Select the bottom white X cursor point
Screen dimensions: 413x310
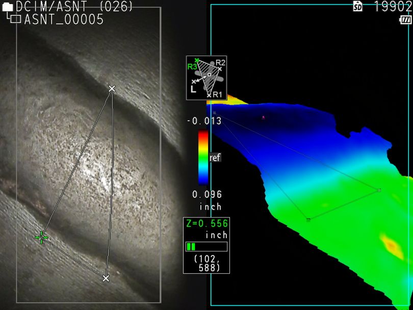click(106, 278)
